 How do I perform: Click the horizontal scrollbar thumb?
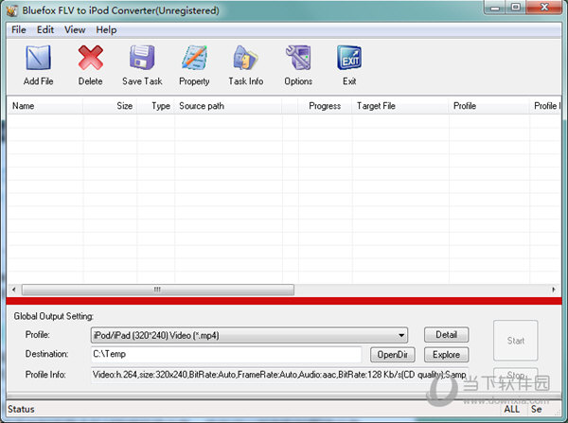[x=158, y=290]
